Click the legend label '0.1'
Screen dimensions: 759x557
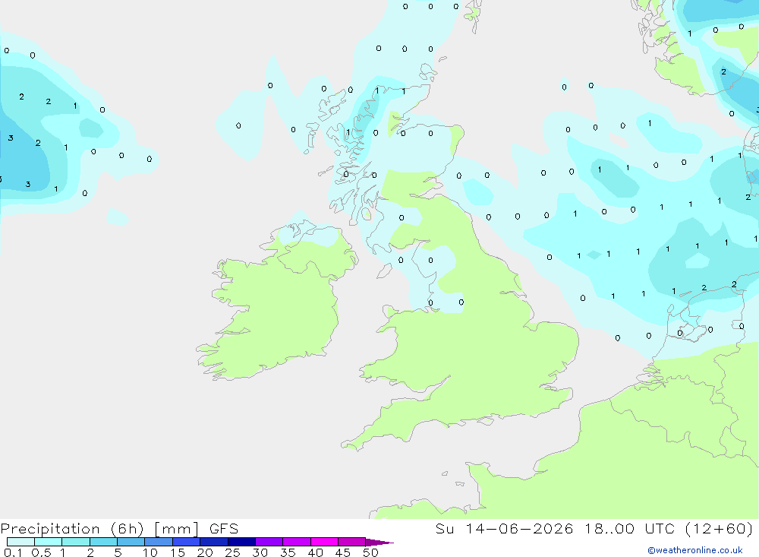coord(13,552)
